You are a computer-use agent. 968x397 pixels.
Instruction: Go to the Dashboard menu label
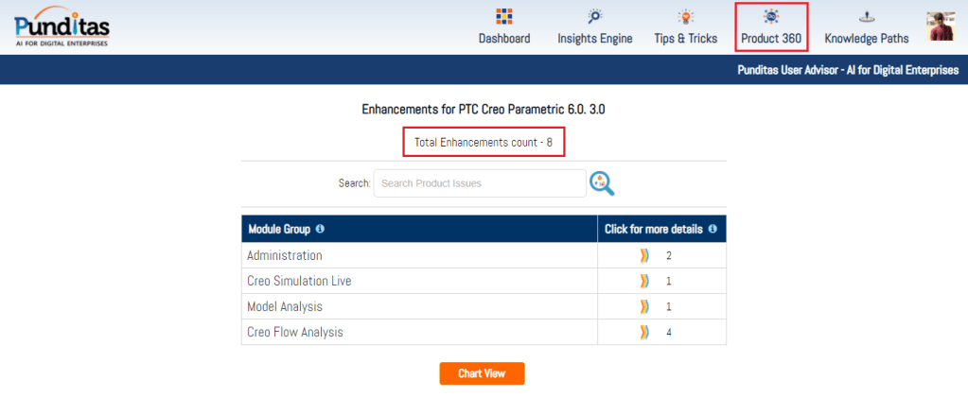click(x=503, y=39)
